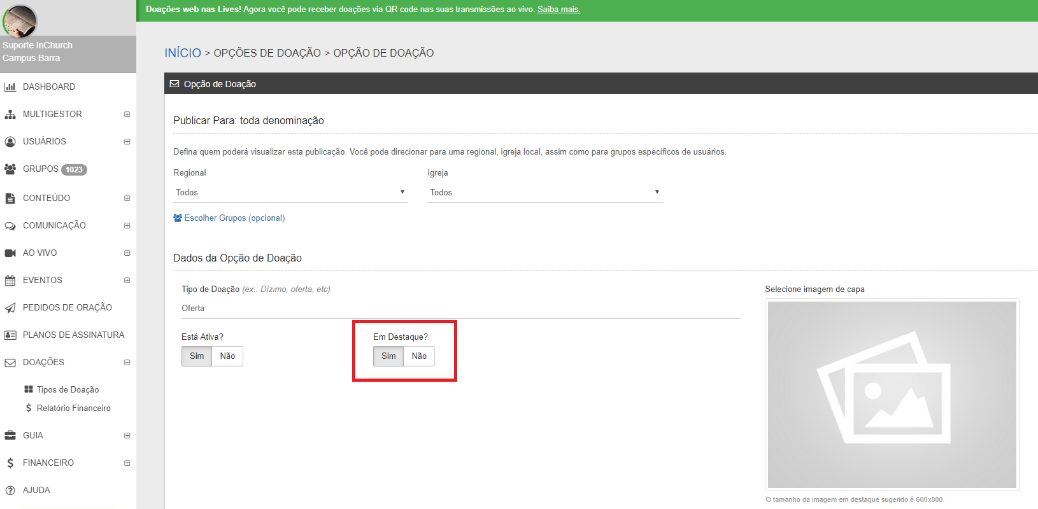Click the Planos de Assinatura card icon
This screenshot has width=1038, height=509.
tap(10, 335)
